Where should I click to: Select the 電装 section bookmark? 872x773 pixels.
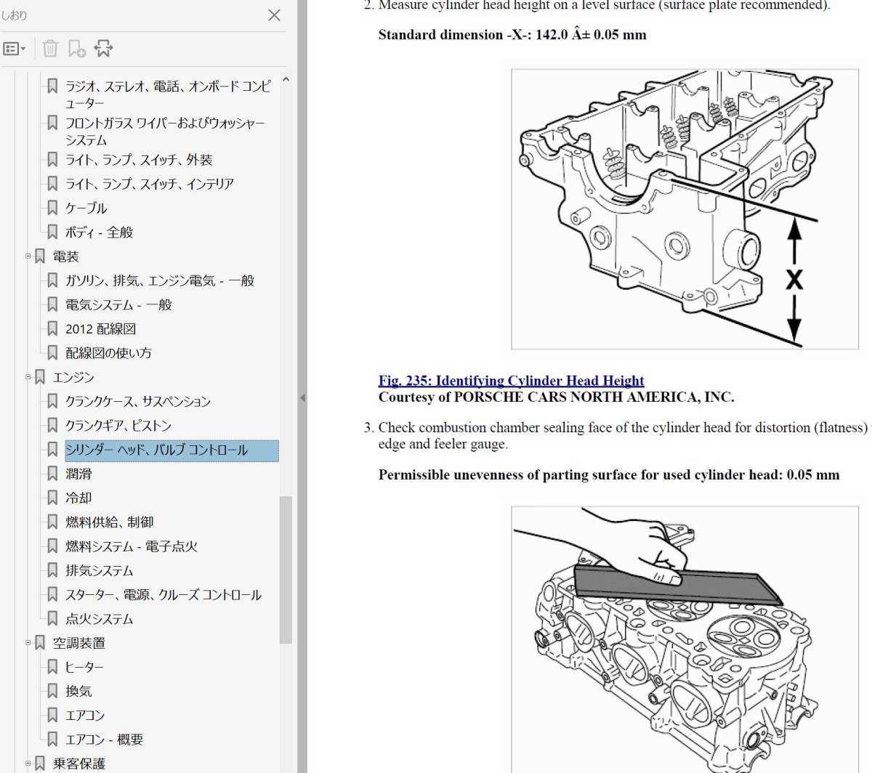[65, 256]
